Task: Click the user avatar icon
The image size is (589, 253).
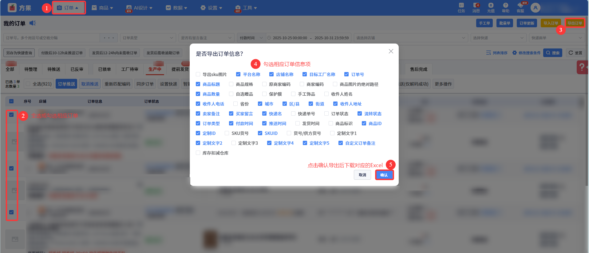Action: (x=535, y=8)
